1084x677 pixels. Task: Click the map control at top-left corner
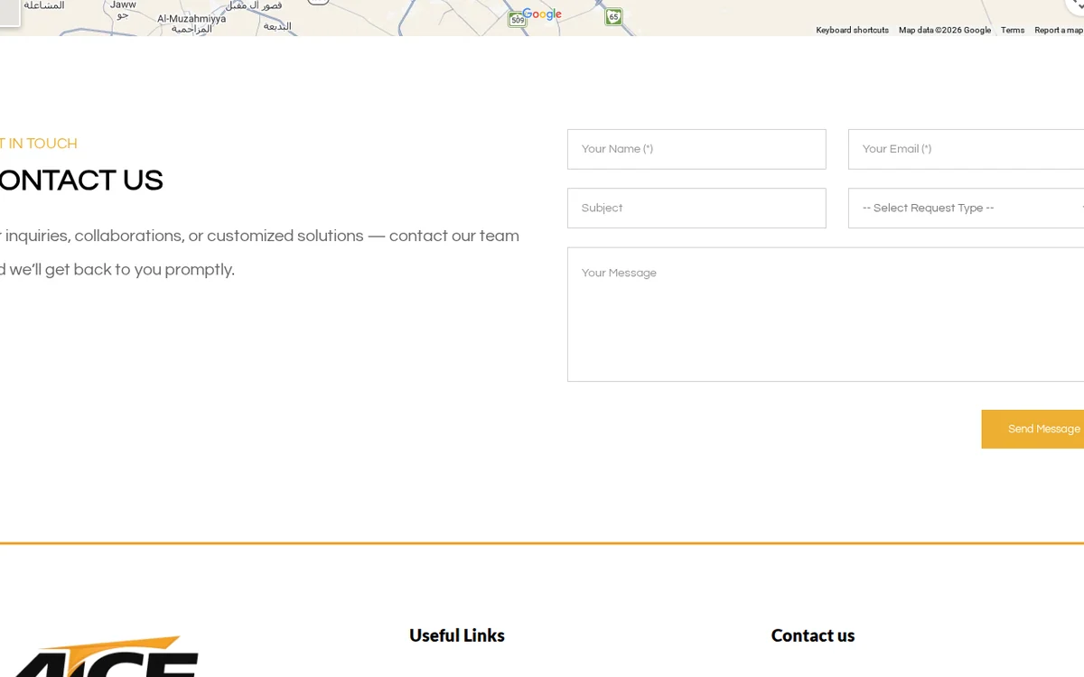(x=9, y=13)
